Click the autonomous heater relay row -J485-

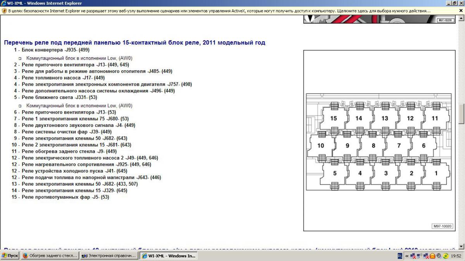(93, 71)
